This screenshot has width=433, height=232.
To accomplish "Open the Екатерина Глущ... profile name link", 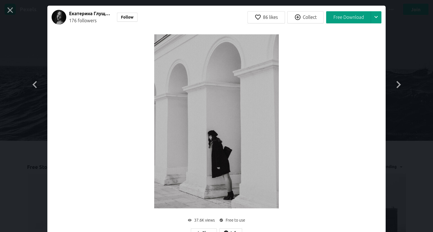I will click(x=89, y=14).
